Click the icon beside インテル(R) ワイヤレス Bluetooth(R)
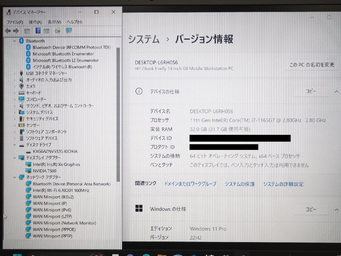 [x=28, y=67]
